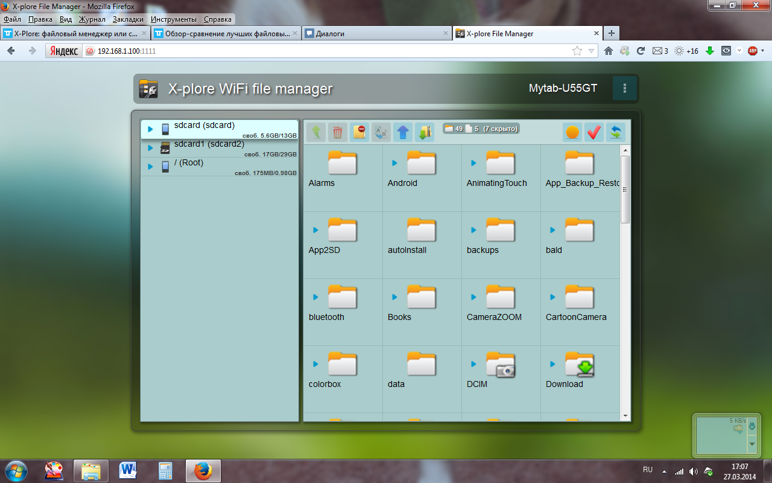Viewport: 772px width, 483px height.
Task: Open the three-dot menu next to Mytab-U55GT
Action: click(625, 88)
